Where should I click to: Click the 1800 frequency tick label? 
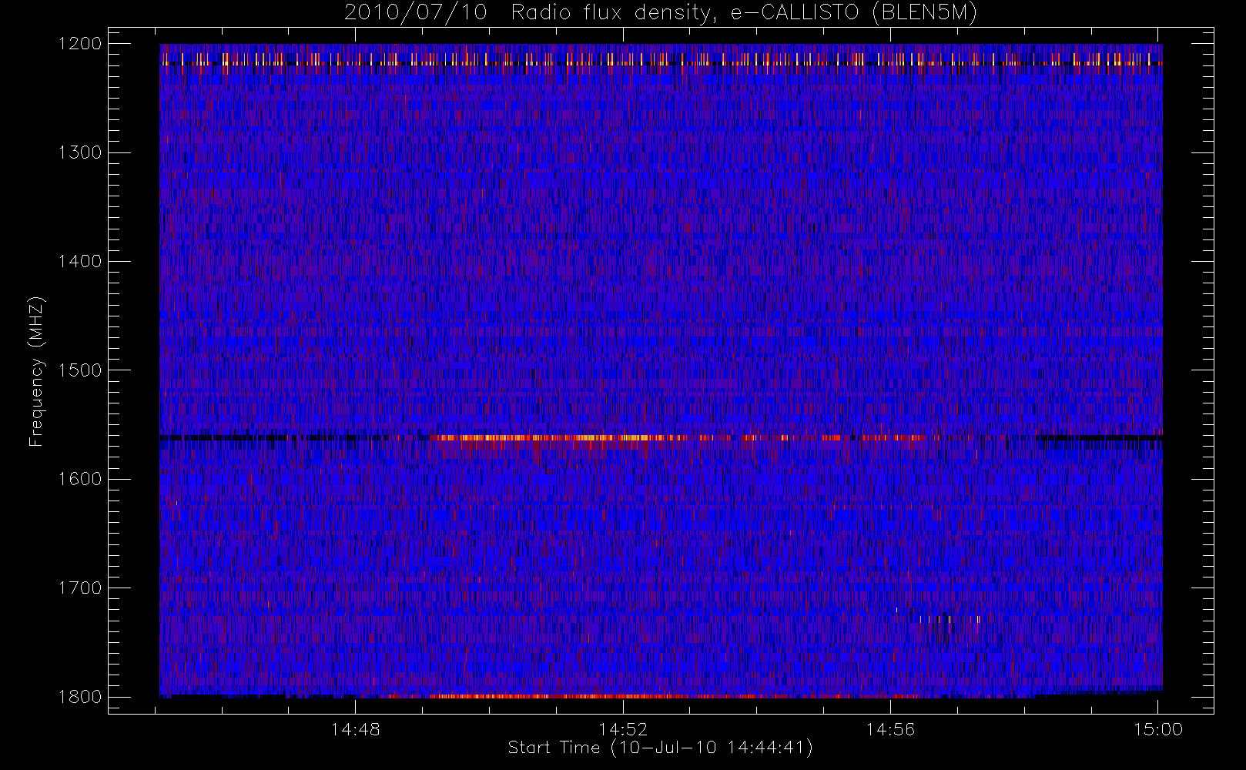pos(80,697)
